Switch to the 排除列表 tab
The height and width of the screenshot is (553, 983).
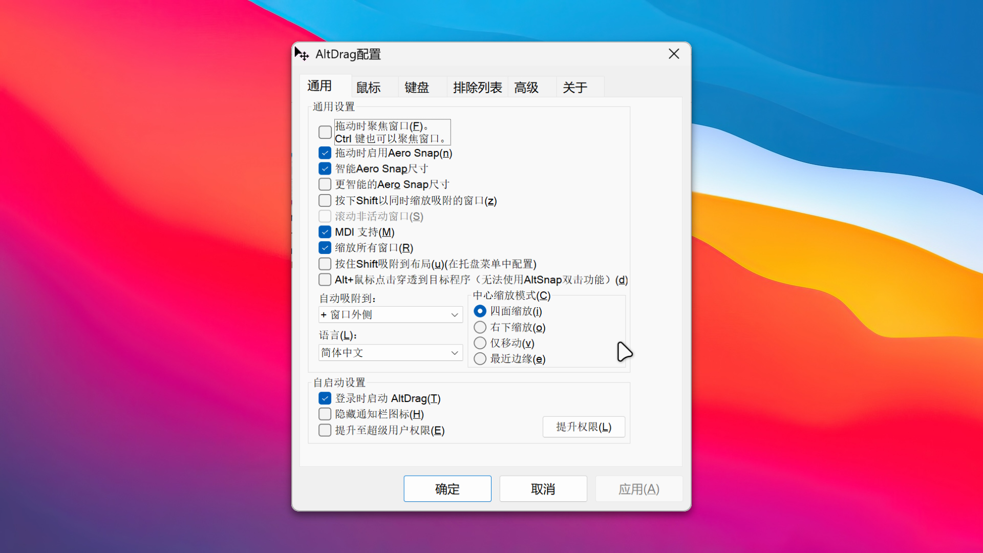tap(477, 88)
